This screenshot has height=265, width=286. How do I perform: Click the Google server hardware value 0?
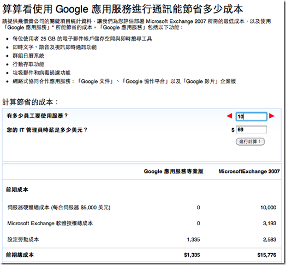(x=198, y=207)
